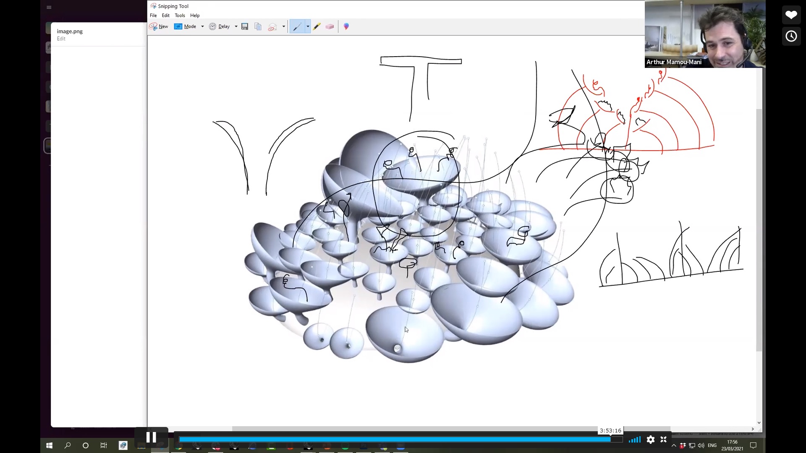Select the Pen tool
This screenshot has width=806, height=453.
pyautogui.click(x=297, y=26)
